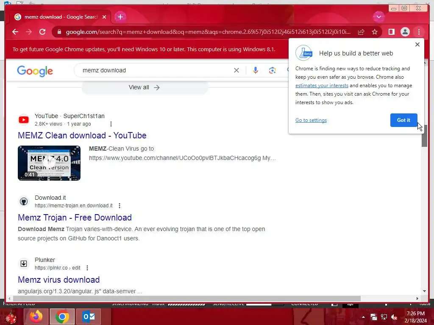This screenshot has width=434, height=325.
Task: Switch to Outlook in the taskbar
Action: [89, 317]
